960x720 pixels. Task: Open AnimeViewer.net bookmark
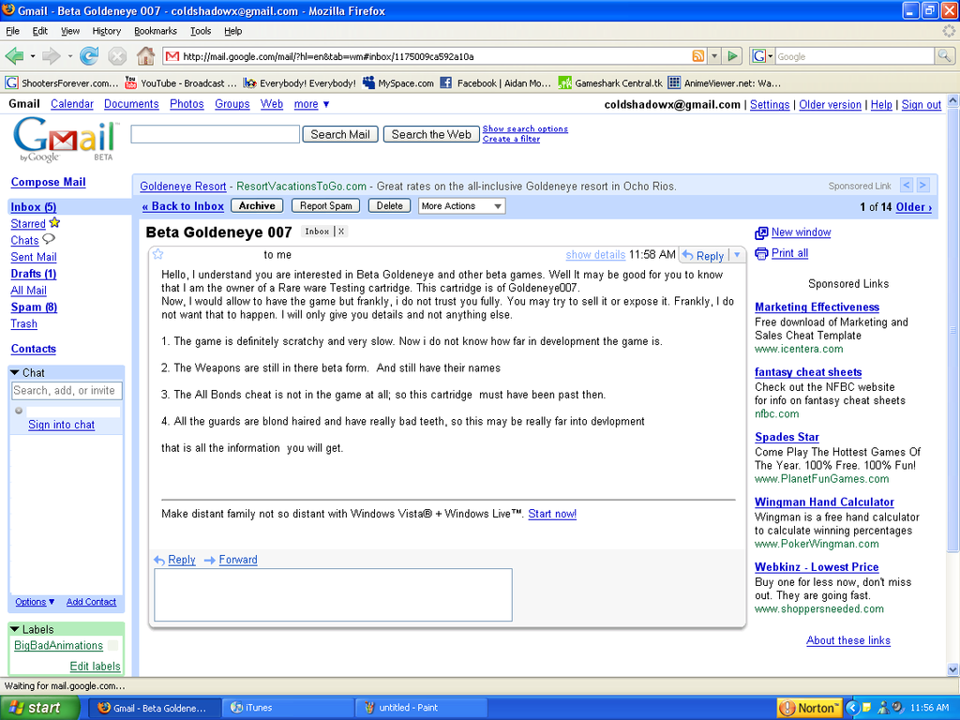725,83
